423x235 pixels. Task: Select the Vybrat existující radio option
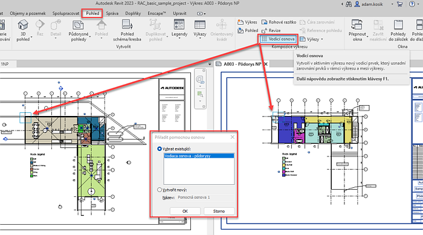(x=160, y=149)
